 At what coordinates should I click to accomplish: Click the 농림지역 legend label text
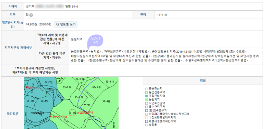tap(154, 99)
